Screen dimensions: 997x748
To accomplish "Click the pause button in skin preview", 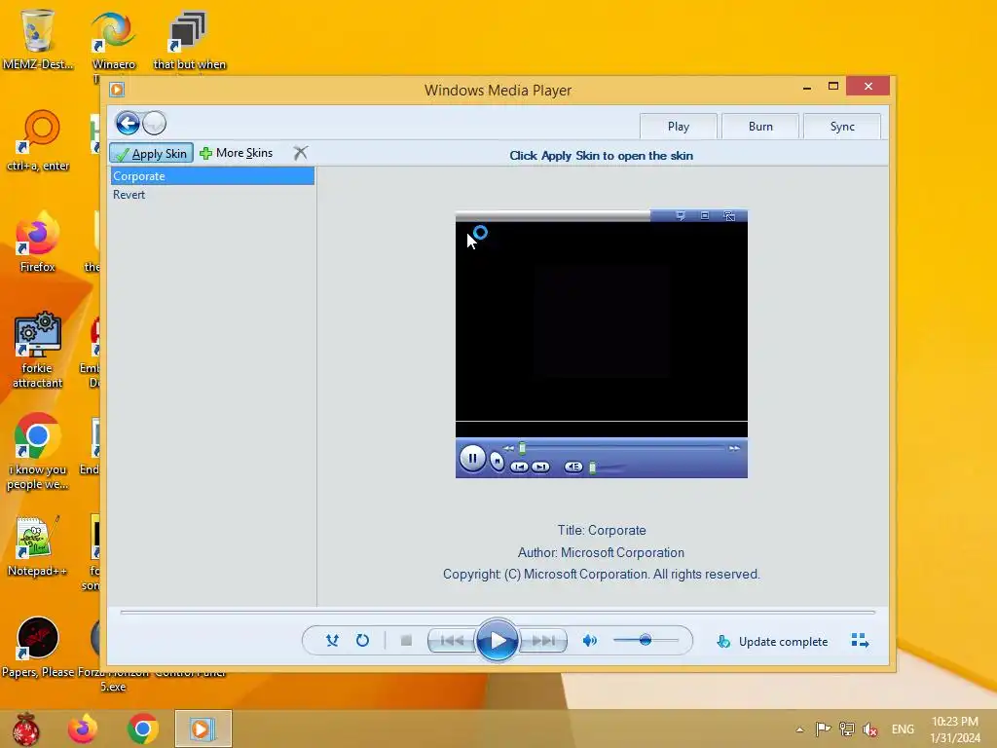I will pyautogui.click(x=472, y=458).
